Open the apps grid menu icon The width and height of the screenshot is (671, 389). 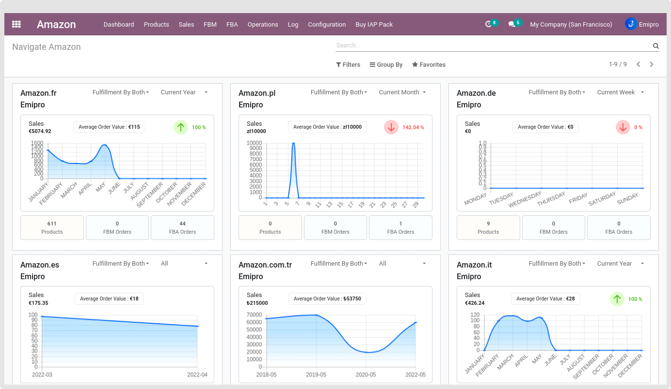click(16, 24)
